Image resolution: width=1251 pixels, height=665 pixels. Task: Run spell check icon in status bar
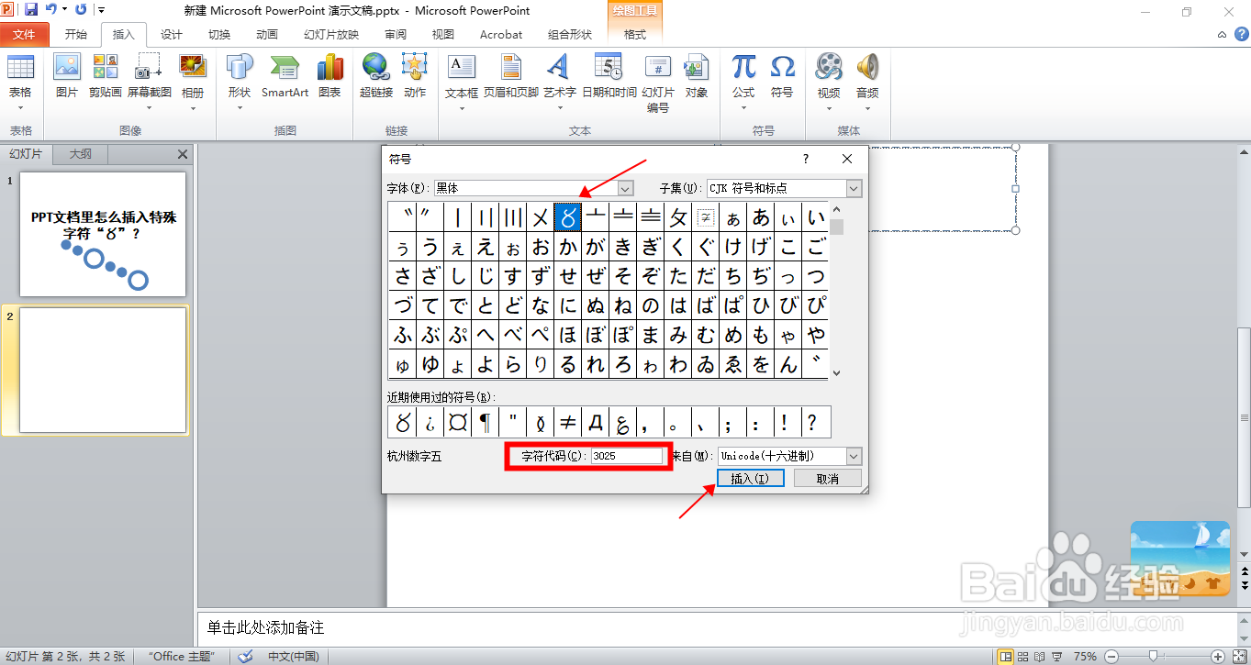[245, 656]
